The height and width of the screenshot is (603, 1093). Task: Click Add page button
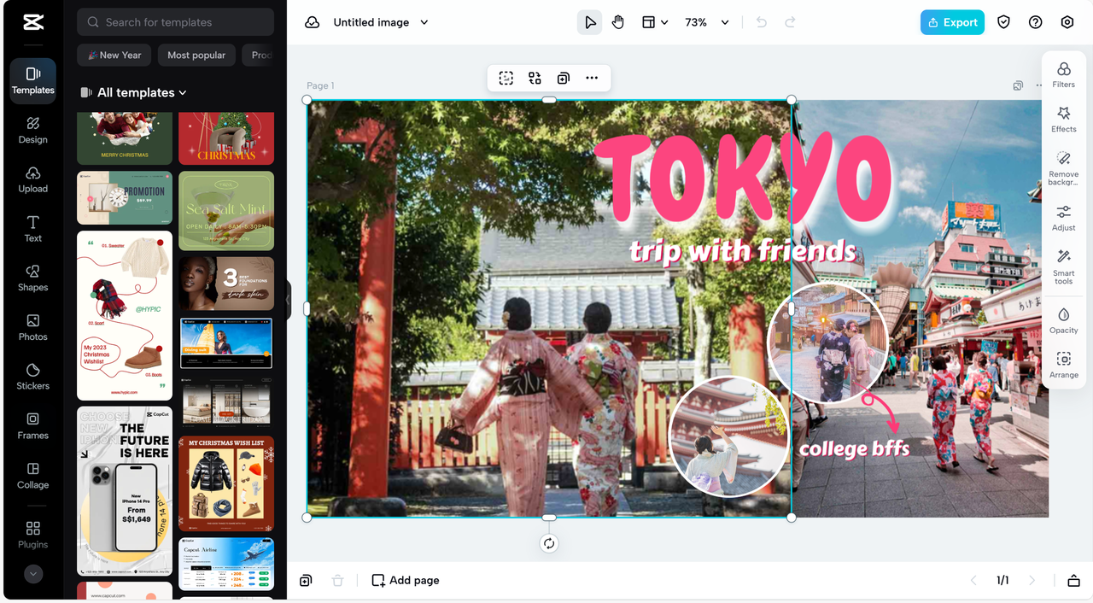(406, 580)
